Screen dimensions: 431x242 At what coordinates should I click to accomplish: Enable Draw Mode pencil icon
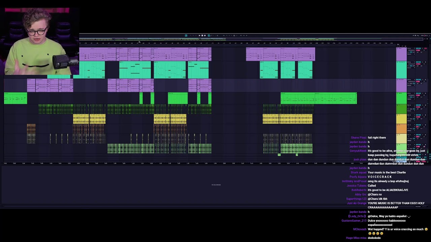click(413, 36)
